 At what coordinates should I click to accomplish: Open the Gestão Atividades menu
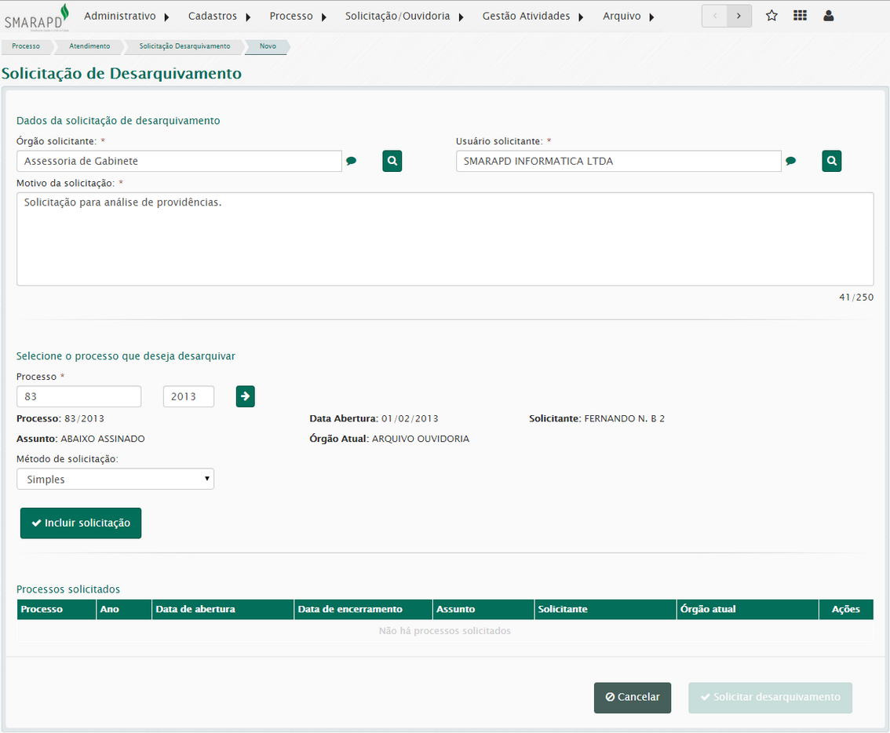click(533, 16)
